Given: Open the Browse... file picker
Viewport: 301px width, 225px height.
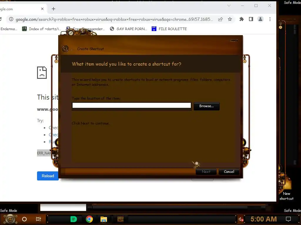Looking at the screenshot, I should [x=207, y=106].
